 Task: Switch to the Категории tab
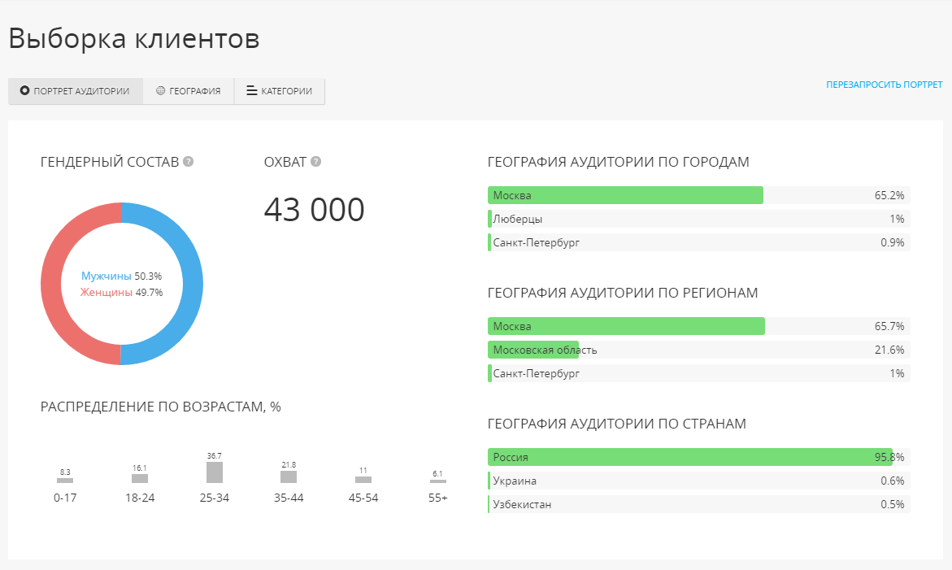(x=280, y=91)
